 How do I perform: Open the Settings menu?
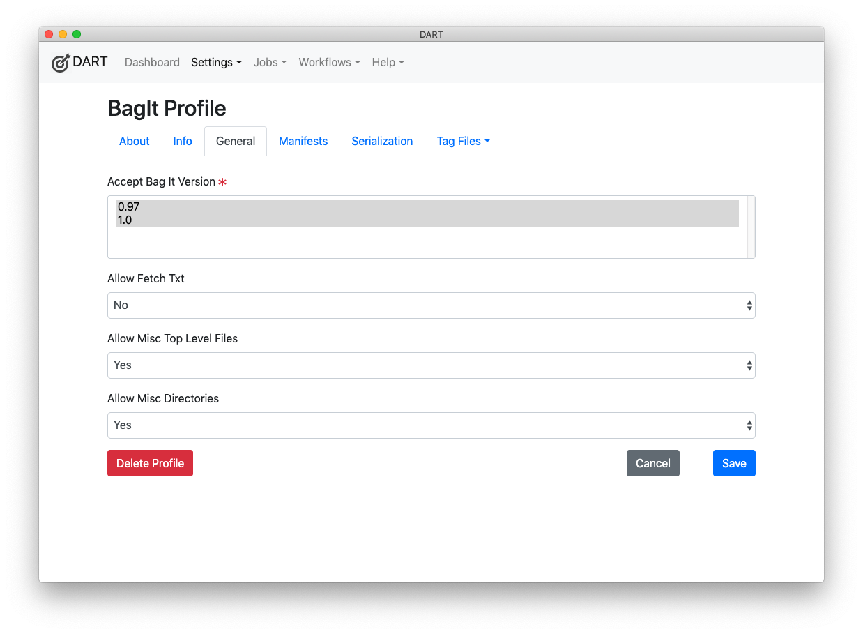(216, 62)
